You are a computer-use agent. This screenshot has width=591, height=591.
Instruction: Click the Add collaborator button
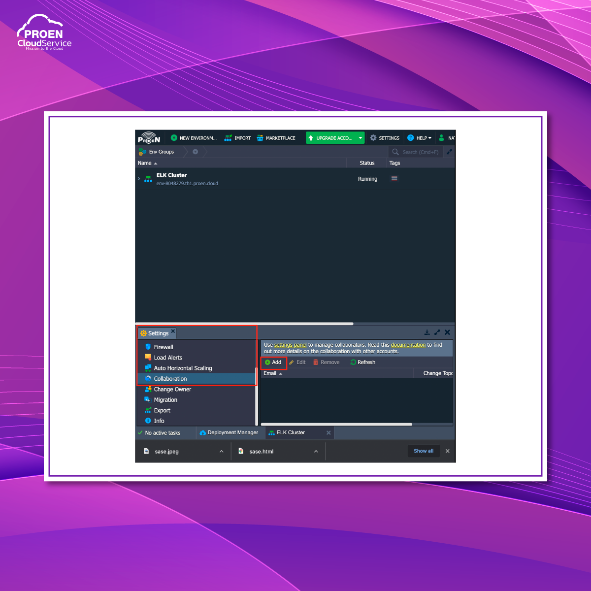273,362
